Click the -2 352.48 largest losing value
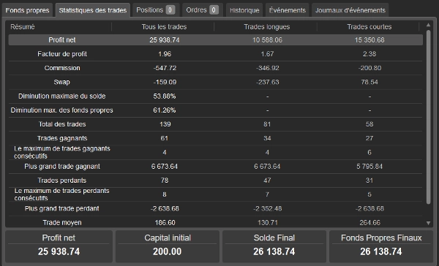The height and width of the screenshot is (266, 439). click(267, 209)
